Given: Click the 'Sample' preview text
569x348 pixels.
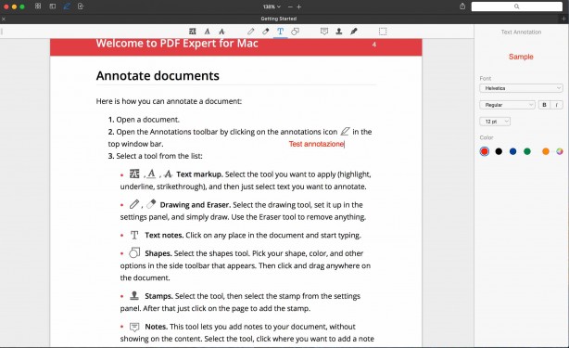Looking at the screenshot, I should [x=521, y=57].
